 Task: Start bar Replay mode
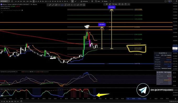click(x=104, y=1)
